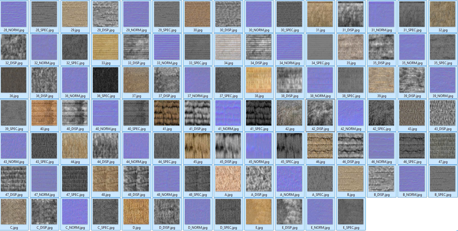This screenshot has height=231, width=458.
Task: Select the 42_DISP.jpg thumbnail
Action: coord(320,113)
